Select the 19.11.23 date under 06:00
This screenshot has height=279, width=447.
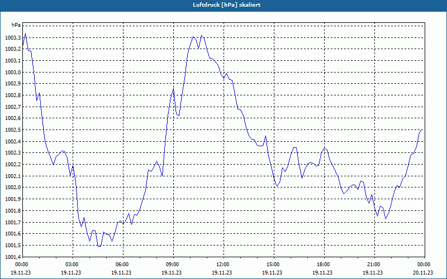pos(121,272)
